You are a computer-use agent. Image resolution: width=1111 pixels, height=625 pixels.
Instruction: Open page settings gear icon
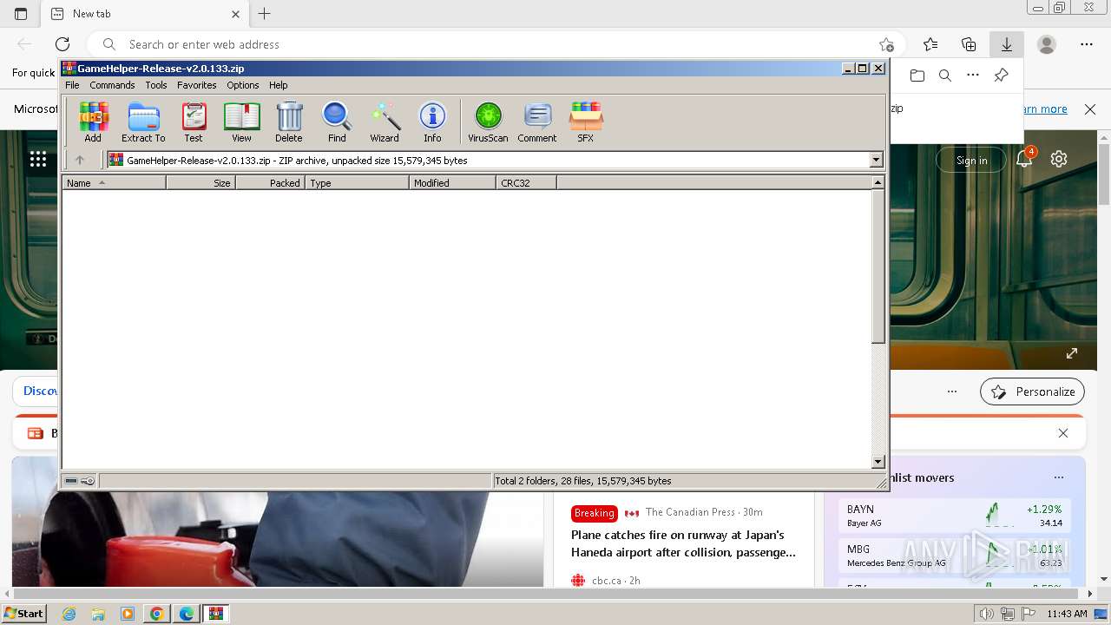pos(1059,160)
